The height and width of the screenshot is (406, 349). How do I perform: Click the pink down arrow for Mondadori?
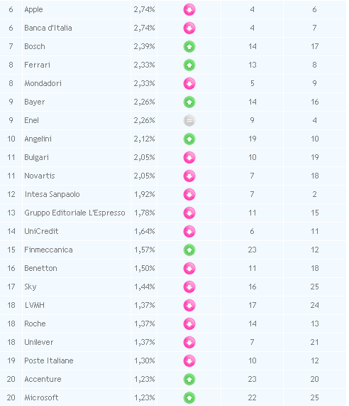pyautogui.click(x=189, y=84)
